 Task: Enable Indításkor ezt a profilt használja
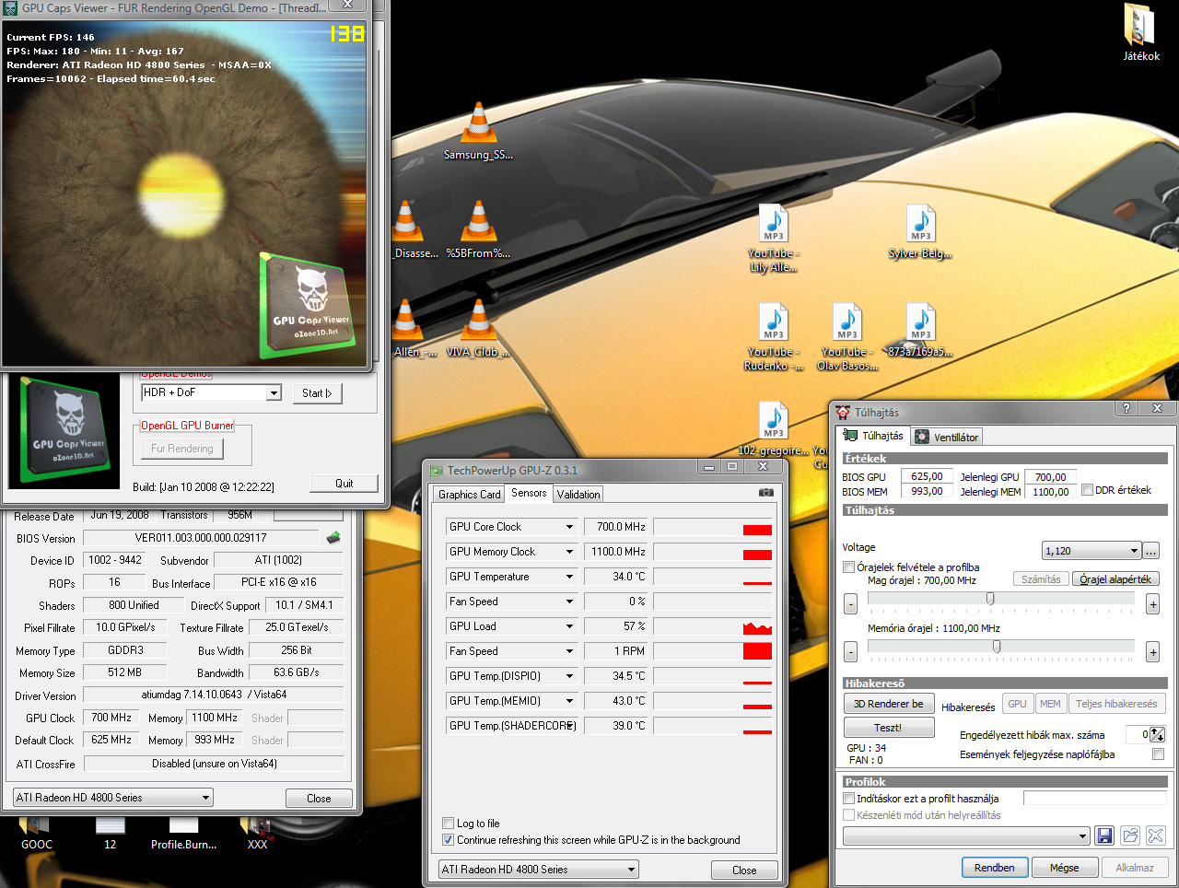848,799
